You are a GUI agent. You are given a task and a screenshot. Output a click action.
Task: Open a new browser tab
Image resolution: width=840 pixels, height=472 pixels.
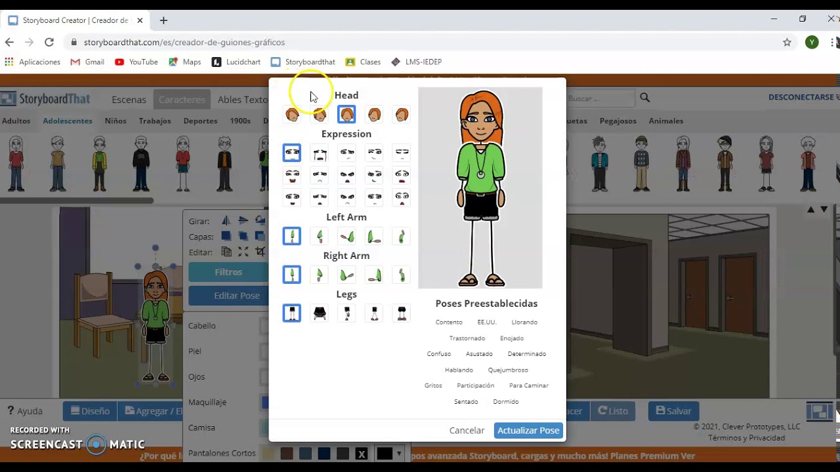point(163,20)
